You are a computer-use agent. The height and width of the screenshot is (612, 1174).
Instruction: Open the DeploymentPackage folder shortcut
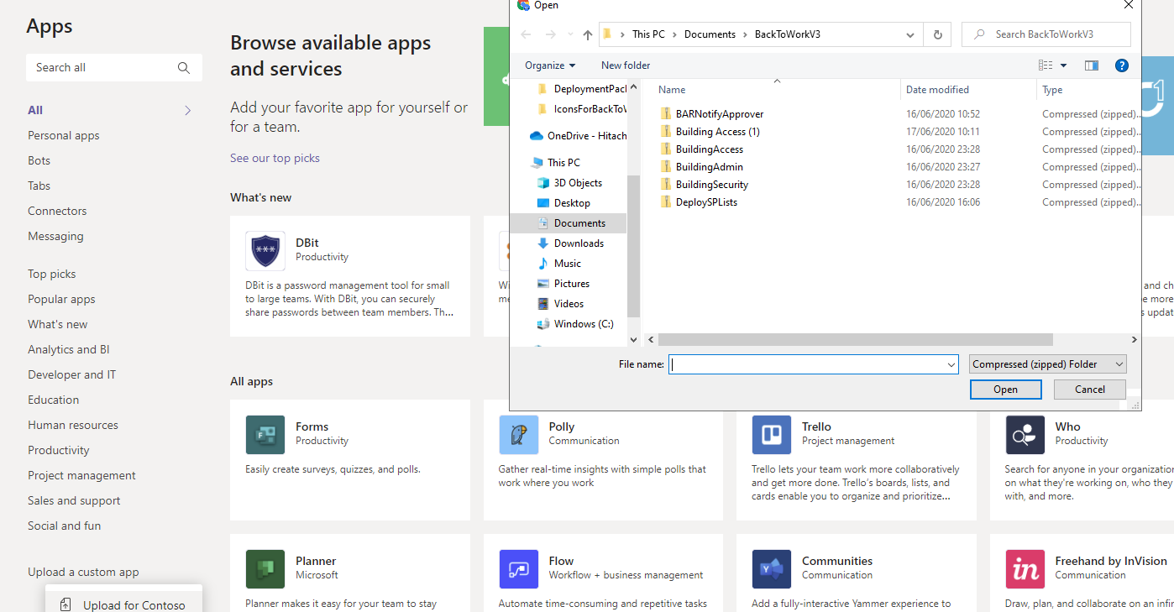[x=581, y=89]
